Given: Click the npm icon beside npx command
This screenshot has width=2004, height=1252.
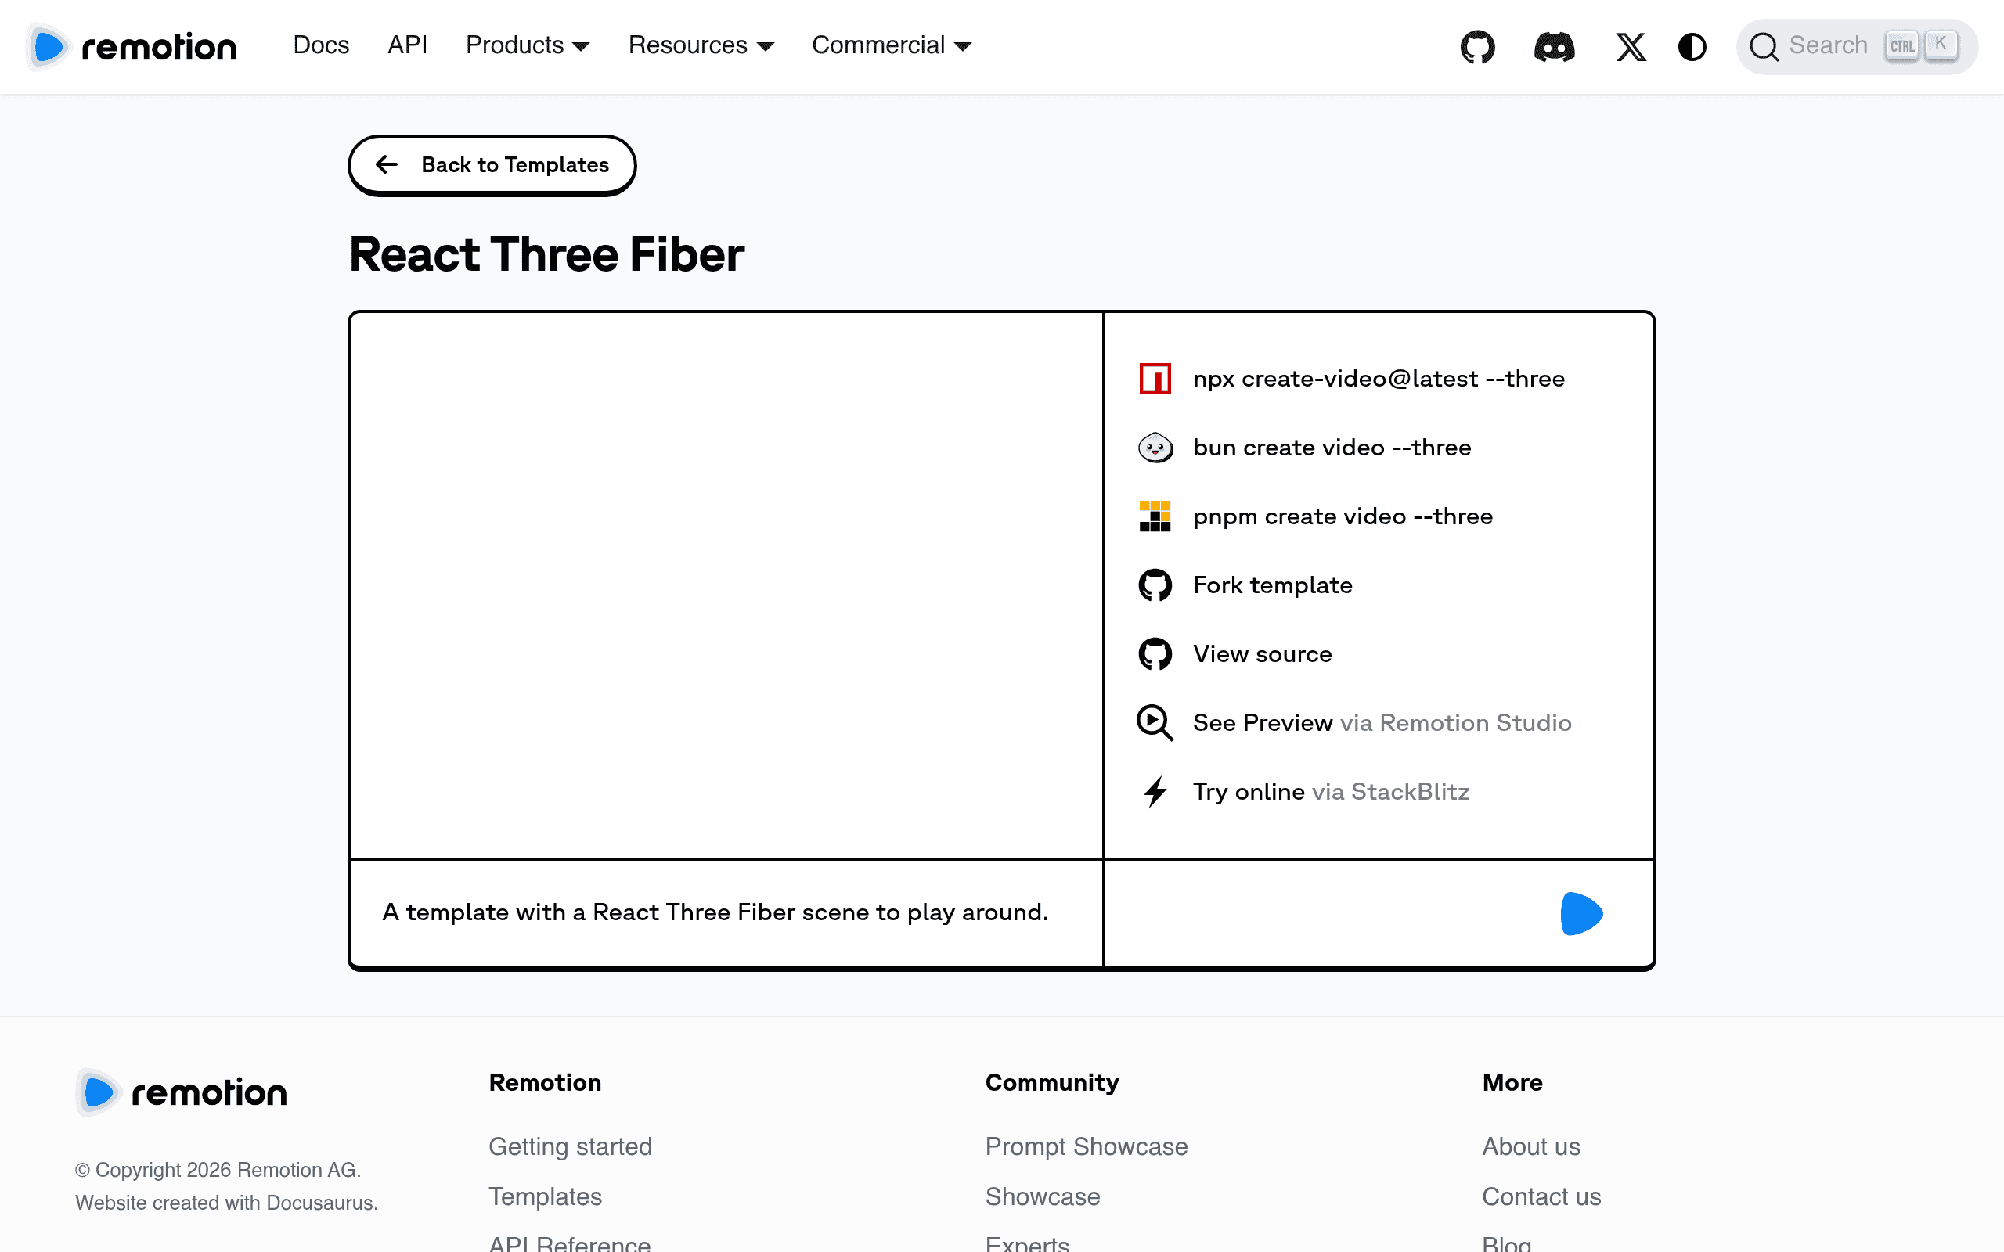Looking at the screenshot, I should [1155, 379].
